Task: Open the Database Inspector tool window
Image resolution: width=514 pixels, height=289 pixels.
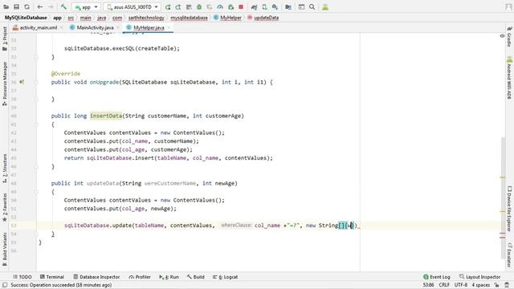Action: (x=96, y=277)
